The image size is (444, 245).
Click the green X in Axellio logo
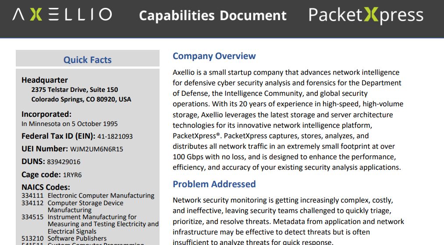click(36, 14)
